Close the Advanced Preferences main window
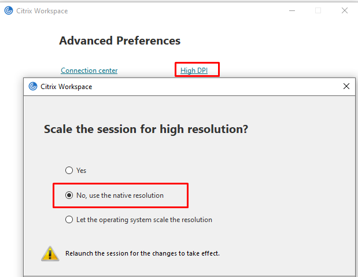 point(345,10)
